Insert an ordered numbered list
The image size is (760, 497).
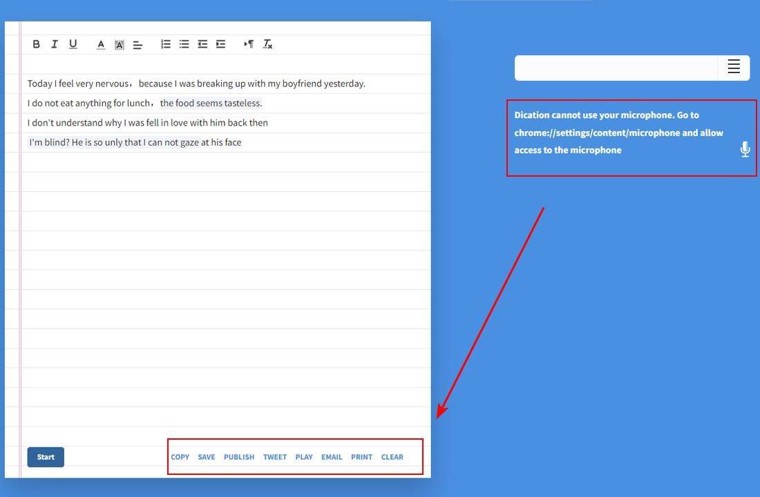(166, 44)
